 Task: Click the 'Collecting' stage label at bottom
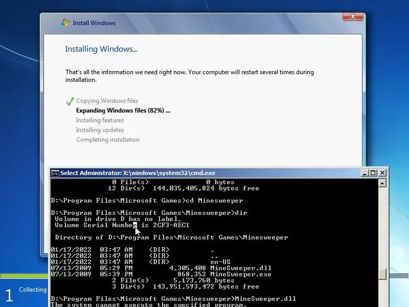point(33,290)
